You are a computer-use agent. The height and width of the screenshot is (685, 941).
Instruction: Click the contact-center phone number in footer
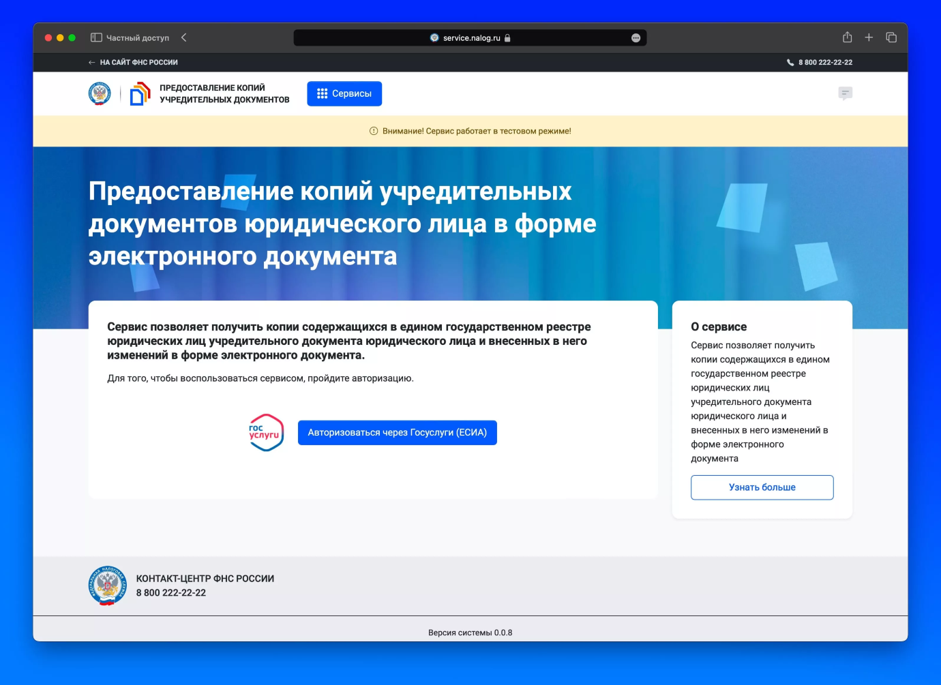pyautogui.click(x=170, y=593)
